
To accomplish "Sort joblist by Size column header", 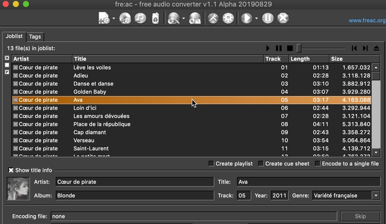I will tap(355, 59).
